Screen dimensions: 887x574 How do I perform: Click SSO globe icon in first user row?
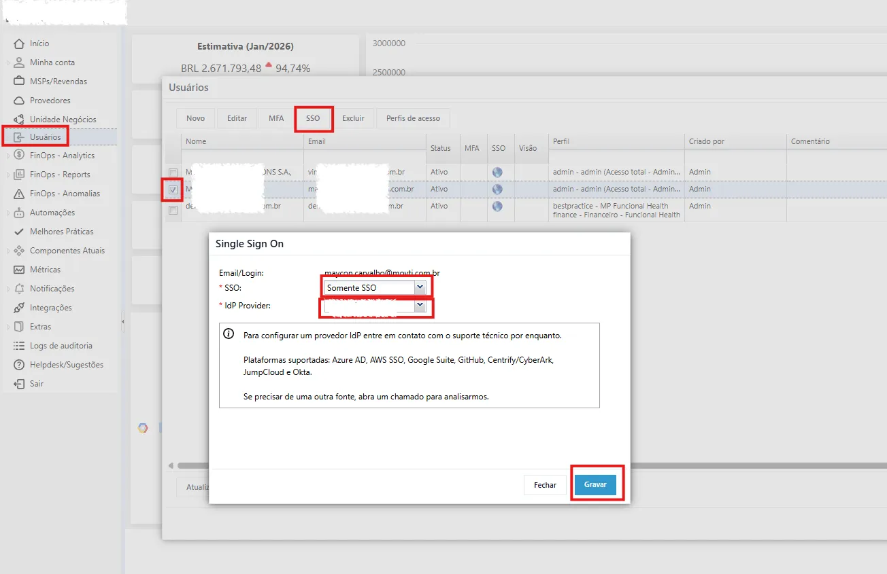[x=497, y=173]
